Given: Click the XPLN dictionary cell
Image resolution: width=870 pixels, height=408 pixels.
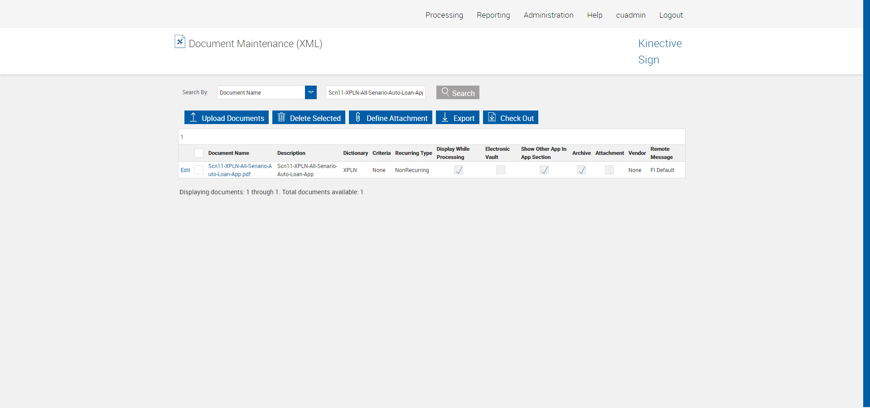Looking at the screenshot, I should 350,170.
